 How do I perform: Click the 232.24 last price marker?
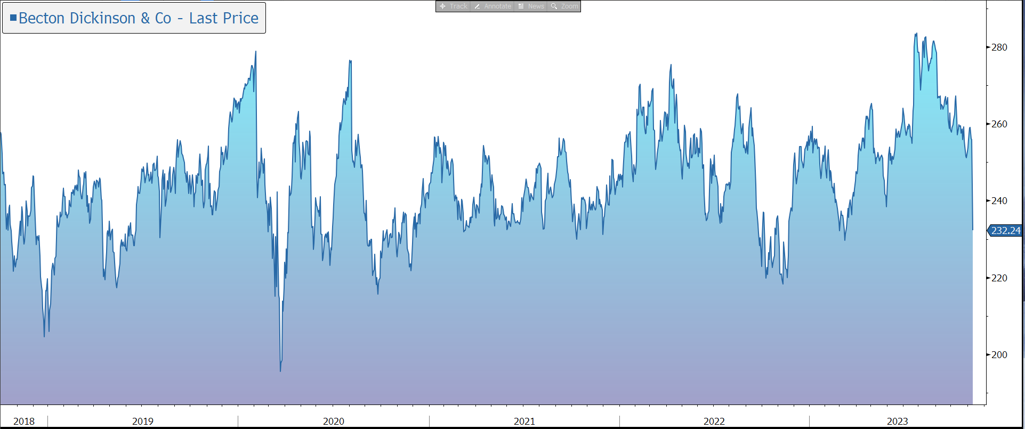coord(1005,231)
